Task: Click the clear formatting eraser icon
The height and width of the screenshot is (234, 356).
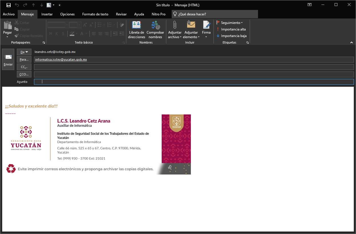Action: tap(122, 25)
